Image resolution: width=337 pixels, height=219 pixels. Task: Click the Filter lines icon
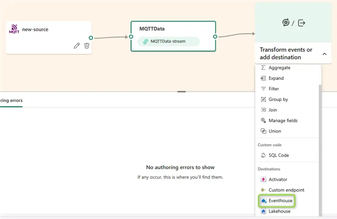coord(263,89)
